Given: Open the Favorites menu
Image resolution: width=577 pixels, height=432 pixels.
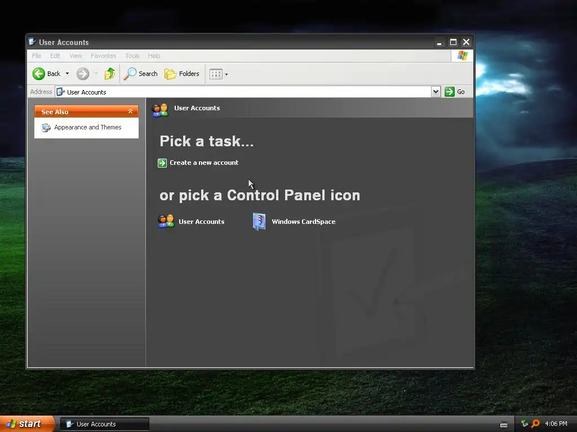Looking at the screenshot, I should click(104, 56).
